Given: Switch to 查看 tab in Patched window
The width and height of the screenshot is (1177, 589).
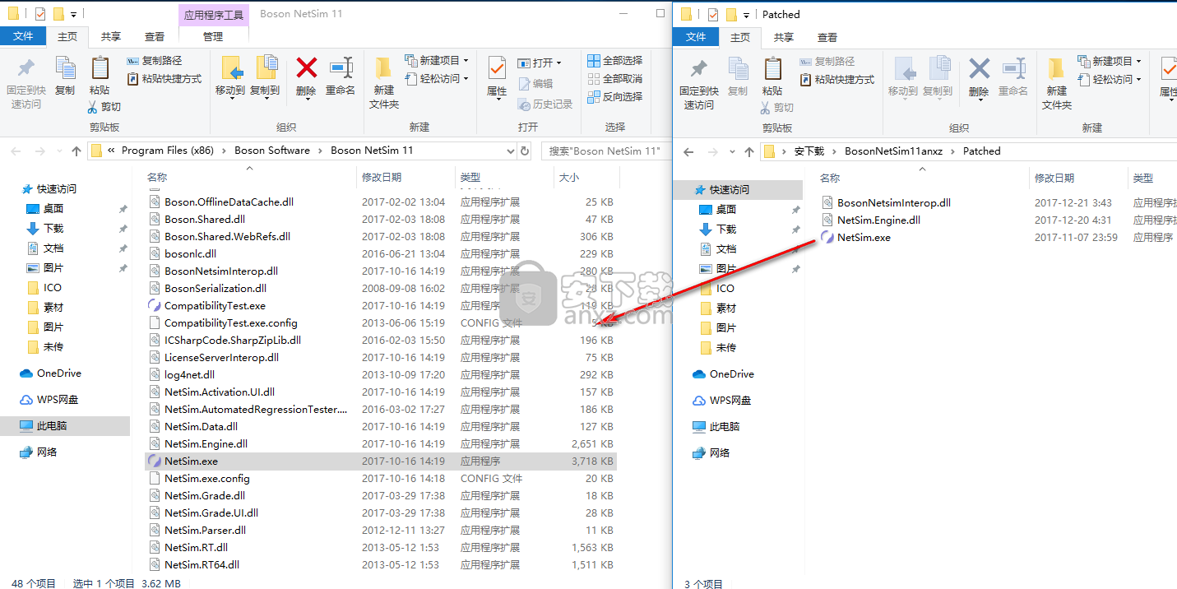Looking at the screenshot, I should pyautogui.click(x=827, y=37).
